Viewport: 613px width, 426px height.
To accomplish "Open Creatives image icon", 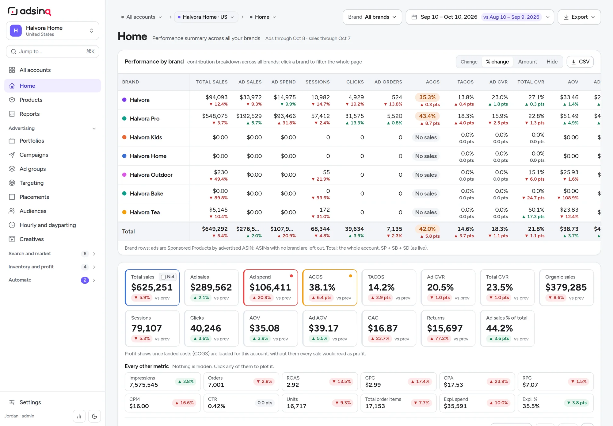I will point(12,239).
